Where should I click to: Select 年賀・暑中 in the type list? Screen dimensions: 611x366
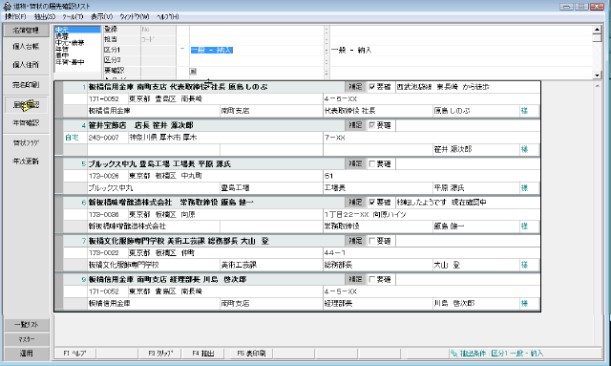[x=70, y=62]
